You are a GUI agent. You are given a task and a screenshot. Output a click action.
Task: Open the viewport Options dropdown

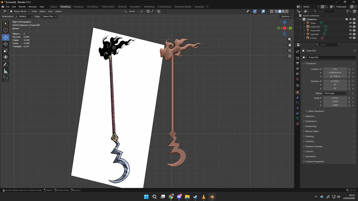coord(286,16)
